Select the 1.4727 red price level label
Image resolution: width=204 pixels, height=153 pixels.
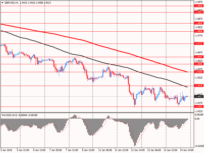tap(199, 44)
